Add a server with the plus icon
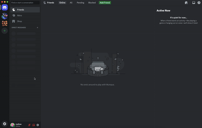The height and width of the screenshot is (128, 202). pyautogui.click(x=5, y=31)
